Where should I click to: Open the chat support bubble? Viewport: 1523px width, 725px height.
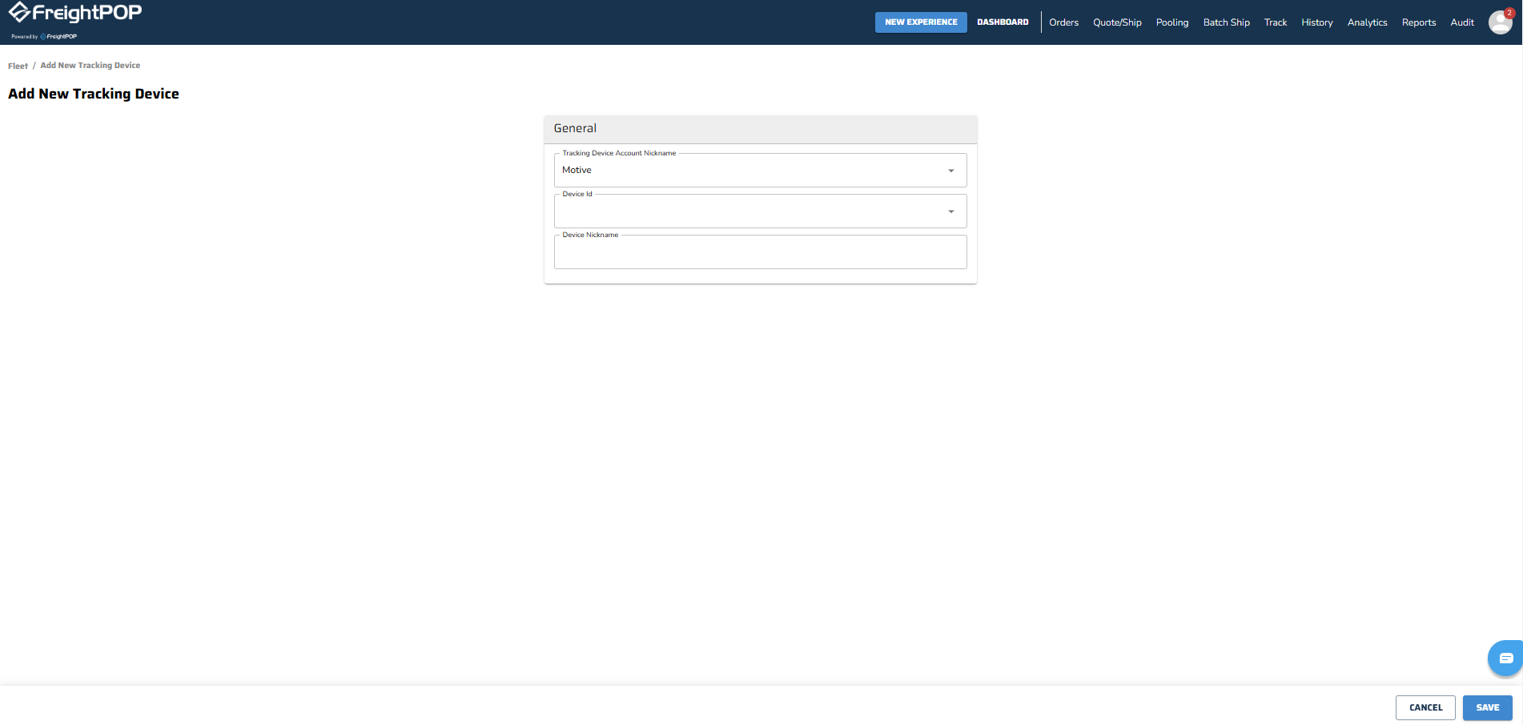coord(1505,659)
